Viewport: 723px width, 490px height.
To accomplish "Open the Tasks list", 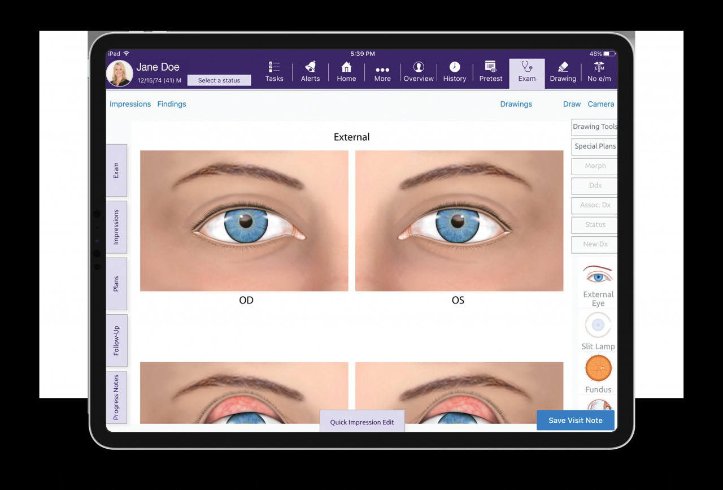I will click(x=274, y=72).
